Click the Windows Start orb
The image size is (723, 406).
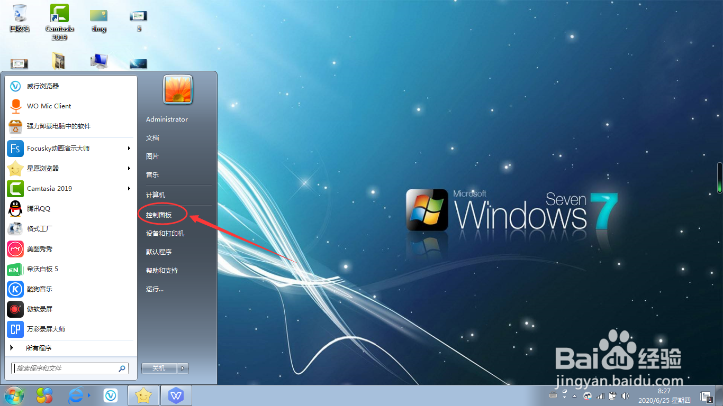(x=14, y=395)
